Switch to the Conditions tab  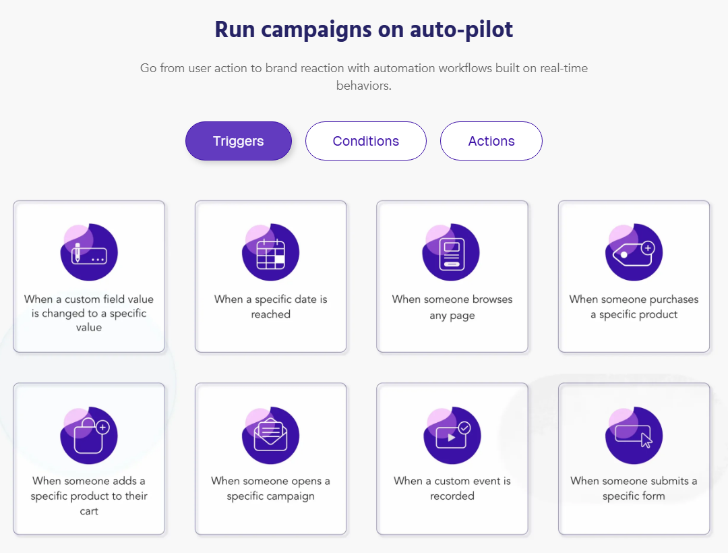tap(366, 141)
